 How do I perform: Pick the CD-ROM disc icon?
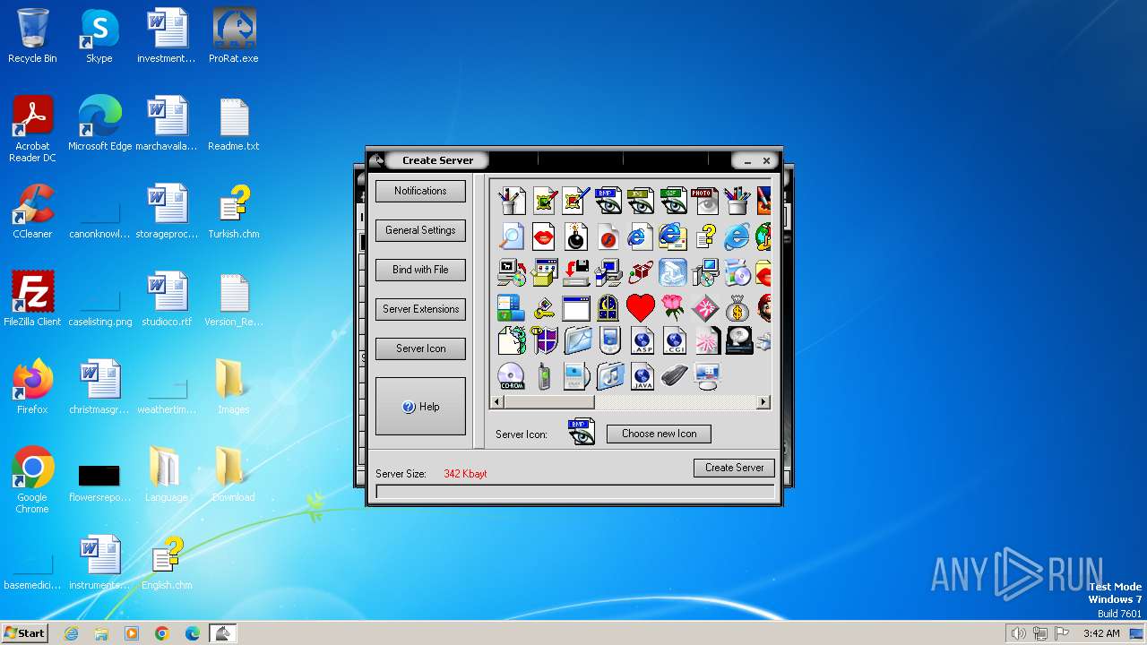(512, 376)
